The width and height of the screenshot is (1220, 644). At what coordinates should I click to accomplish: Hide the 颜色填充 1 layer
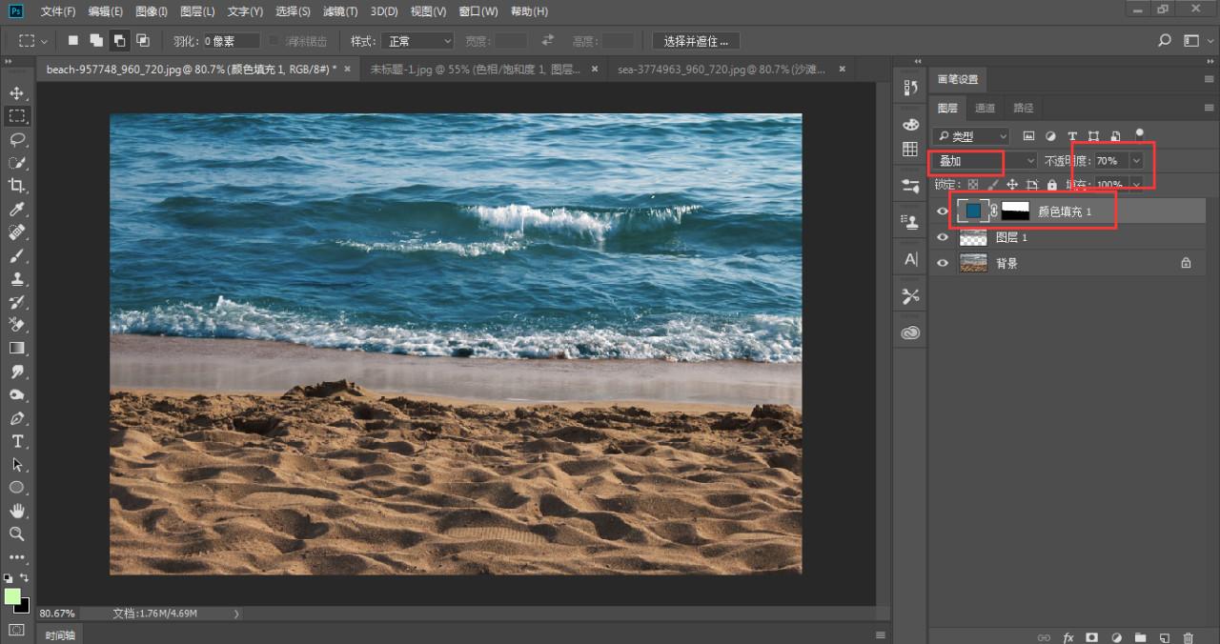(943, 211)
